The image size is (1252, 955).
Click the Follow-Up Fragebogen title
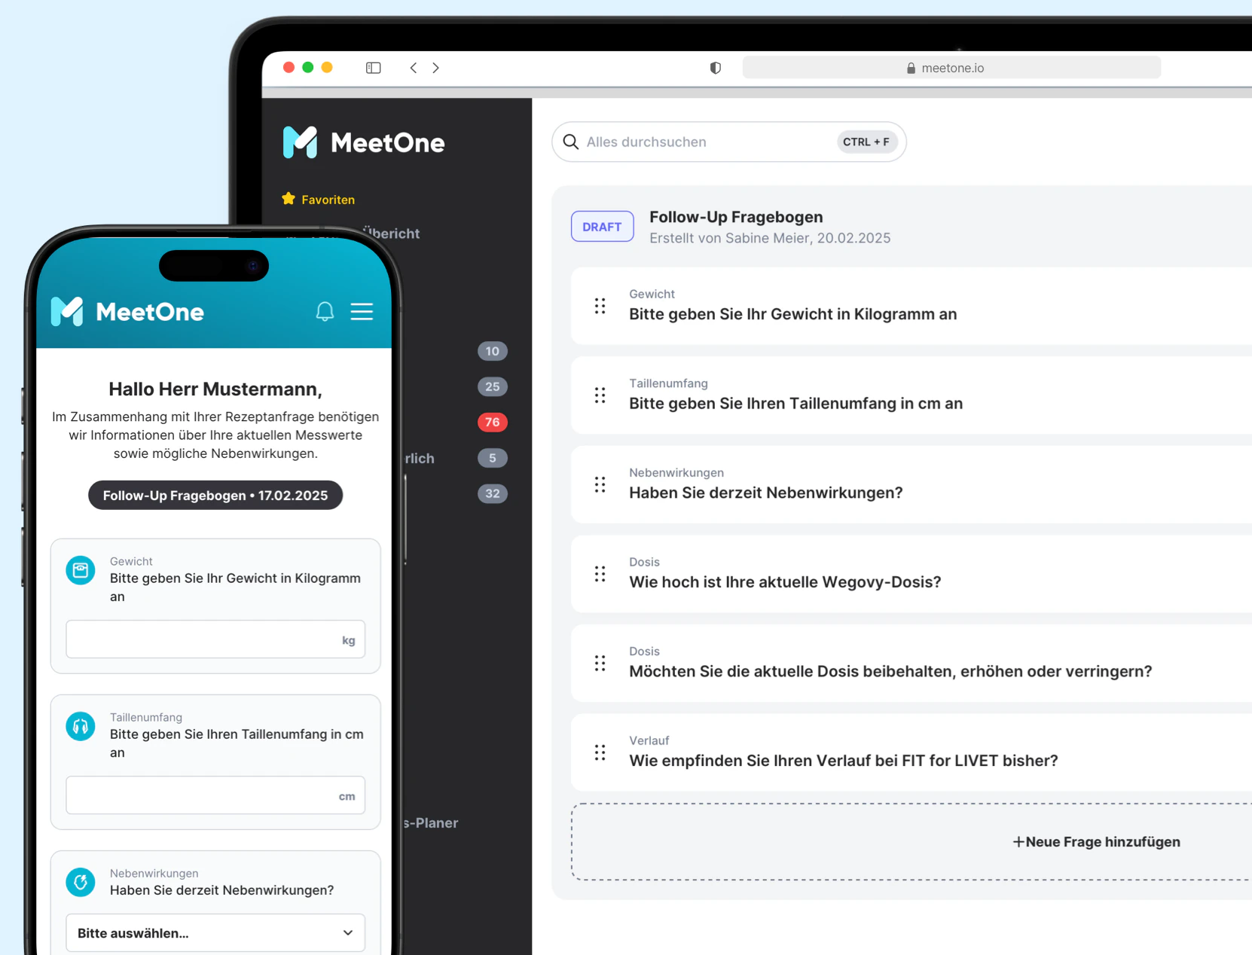(736, 217)
